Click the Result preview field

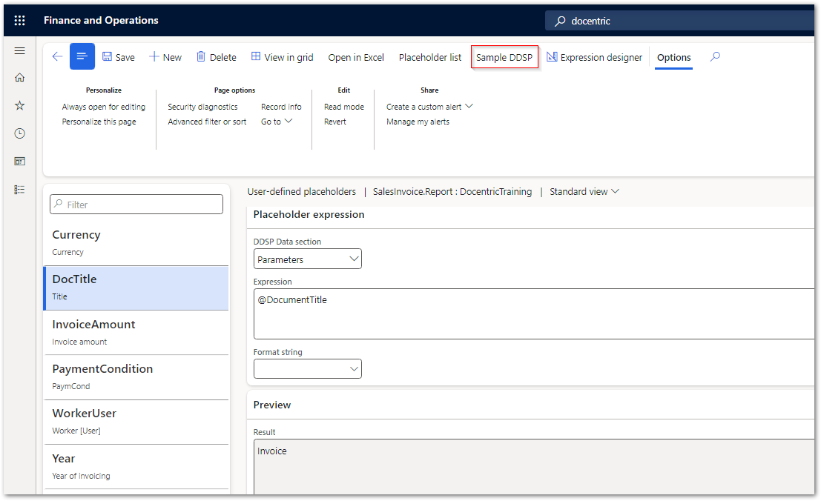534,467
